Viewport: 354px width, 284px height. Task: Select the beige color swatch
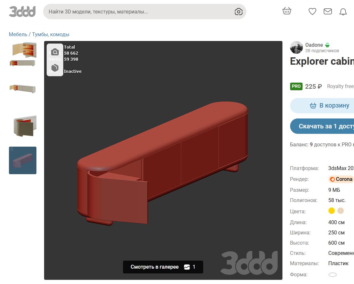point(341,211)
